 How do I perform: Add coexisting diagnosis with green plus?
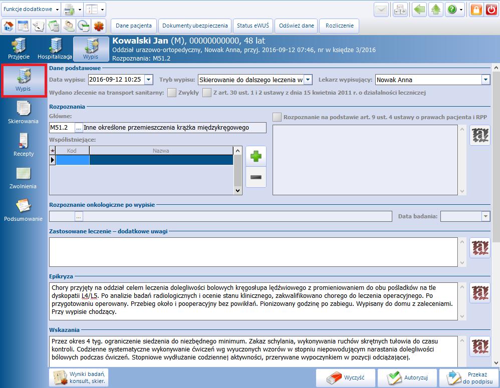tap(256, 156)
